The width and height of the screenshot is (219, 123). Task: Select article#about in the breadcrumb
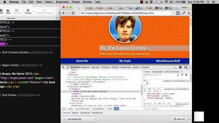pyautogui.click(x=98, y=109)
